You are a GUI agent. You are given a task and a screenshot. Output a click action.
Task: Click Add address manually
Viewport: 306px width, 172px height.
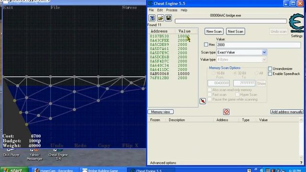(x=287, y=112)
